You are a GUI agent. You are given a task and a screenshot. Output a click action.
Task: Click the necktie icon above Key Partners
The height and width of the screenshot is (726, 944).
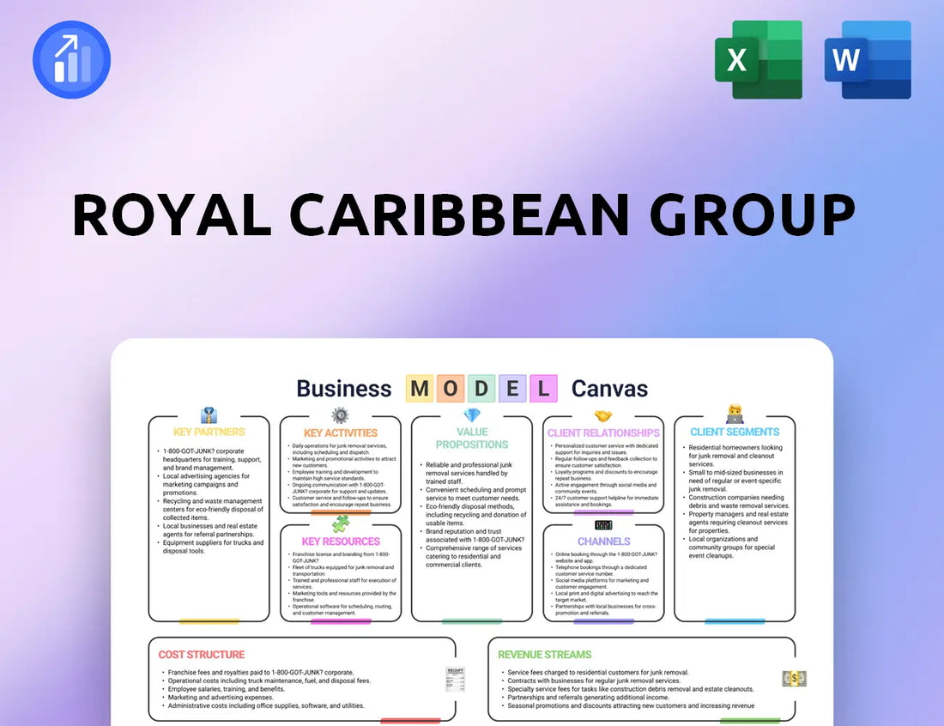click(209, 415)
